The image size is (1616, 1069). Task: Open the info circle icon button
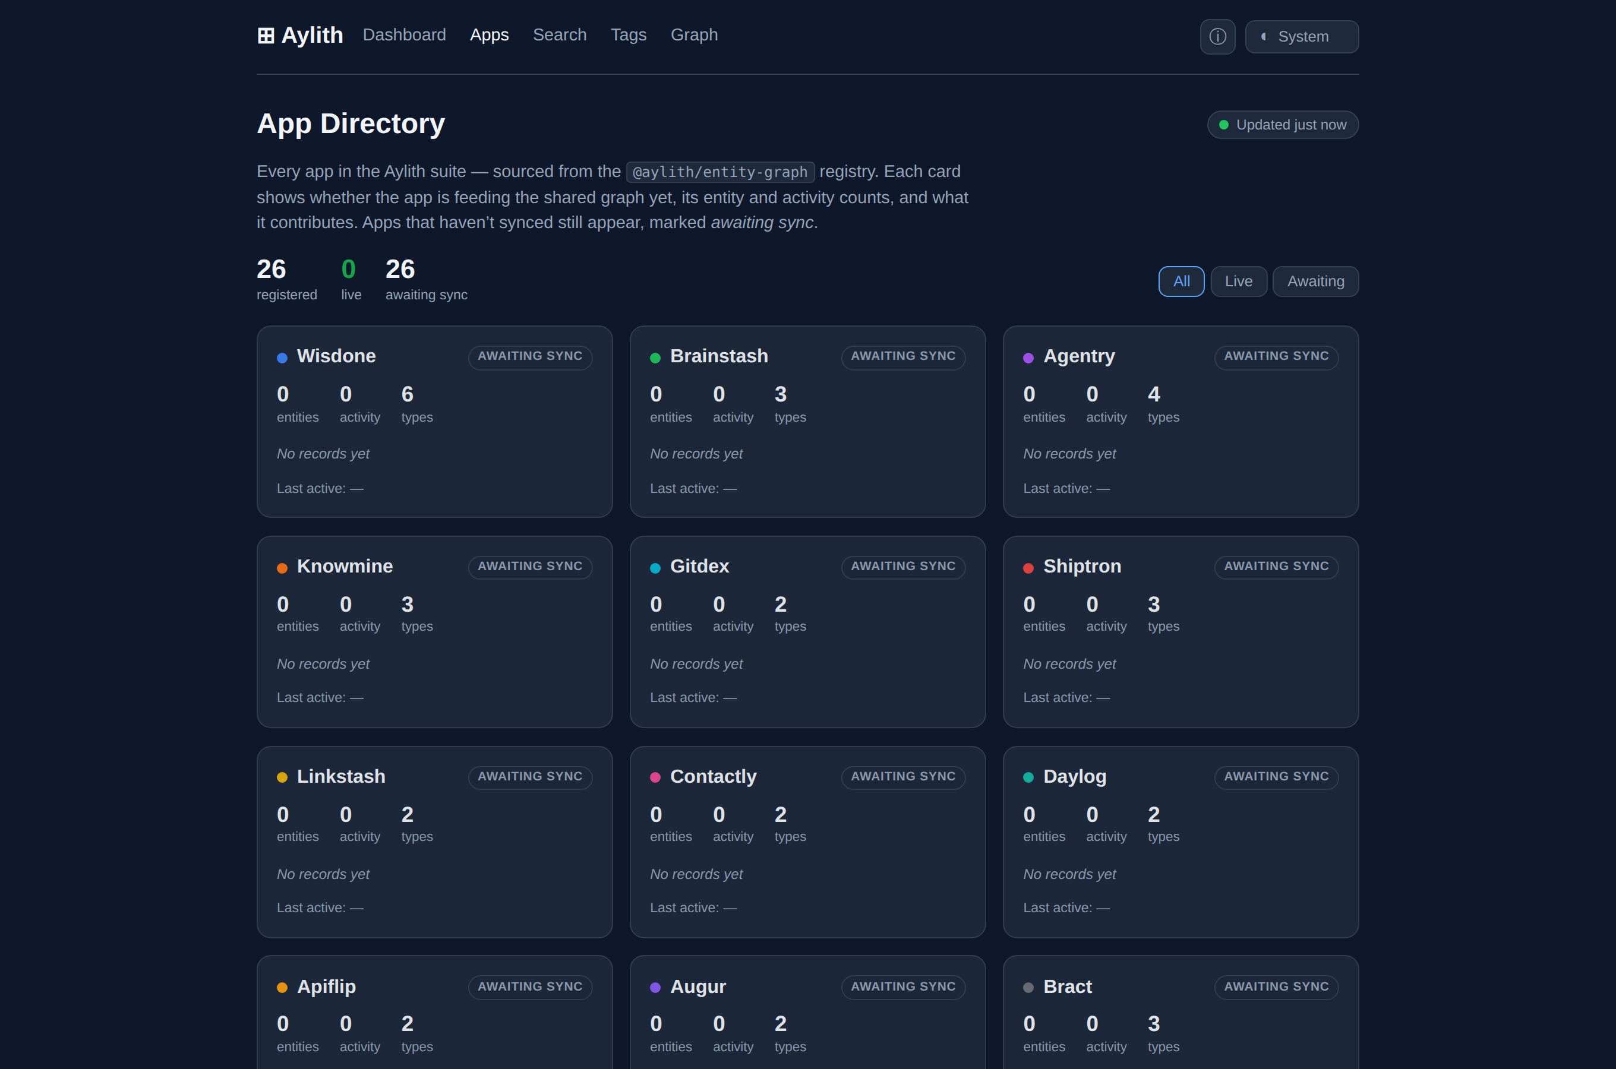(x=1217, y=37)
